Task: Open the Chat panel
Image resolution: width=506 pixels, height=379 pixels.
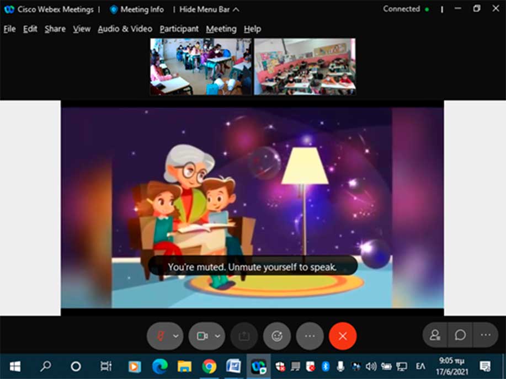Action: tap(460, 335)
